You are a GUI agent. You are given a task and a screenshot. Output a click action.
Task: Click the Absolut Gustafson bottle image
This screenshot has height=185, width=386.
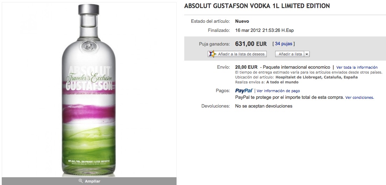point(88,90)
